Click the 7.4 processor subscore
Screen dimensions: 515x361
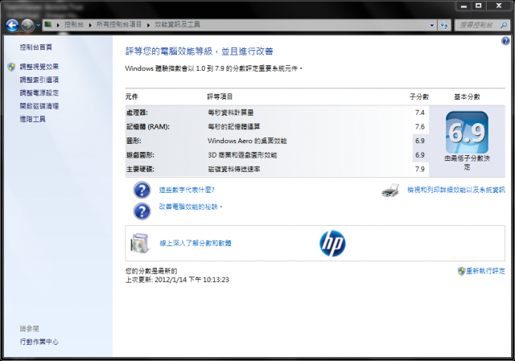(x=420, y=113)
